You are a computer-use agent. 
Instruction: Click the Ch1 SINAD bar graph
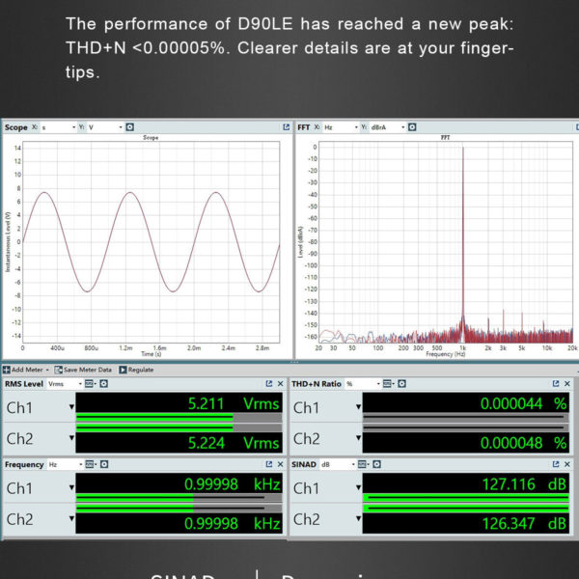coord(466,498)
